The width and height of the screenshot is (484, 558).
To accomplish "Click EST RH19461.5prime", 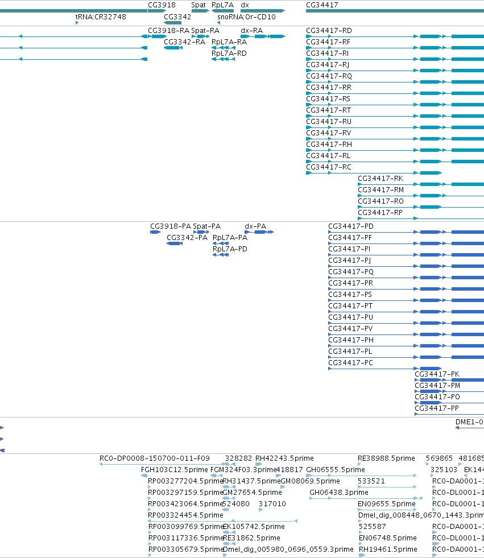I will pos(388,549).
